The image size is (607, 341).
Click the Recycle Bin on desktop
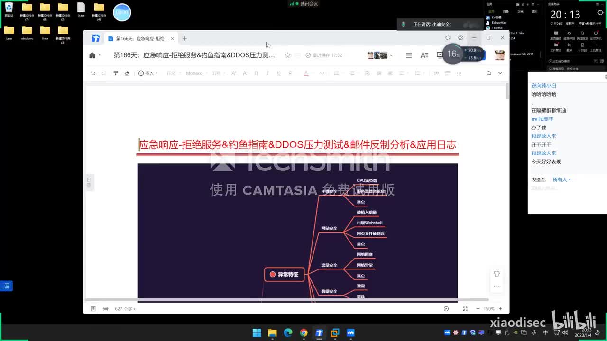point(9,10)
